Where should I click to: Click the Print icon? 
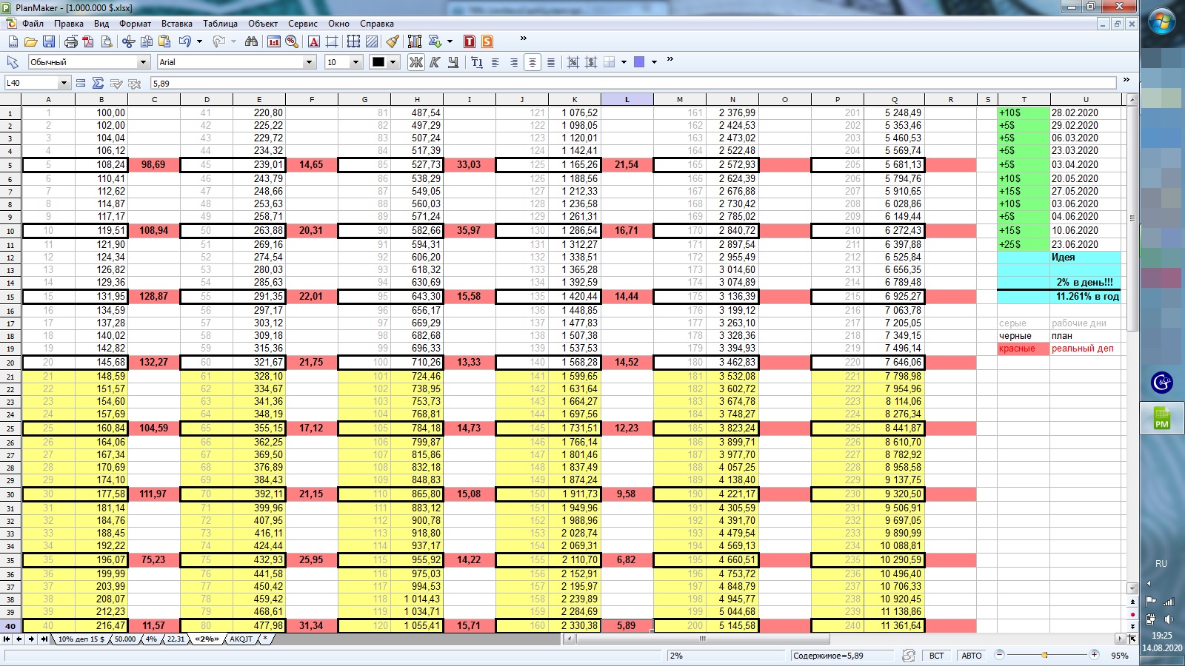70,41
